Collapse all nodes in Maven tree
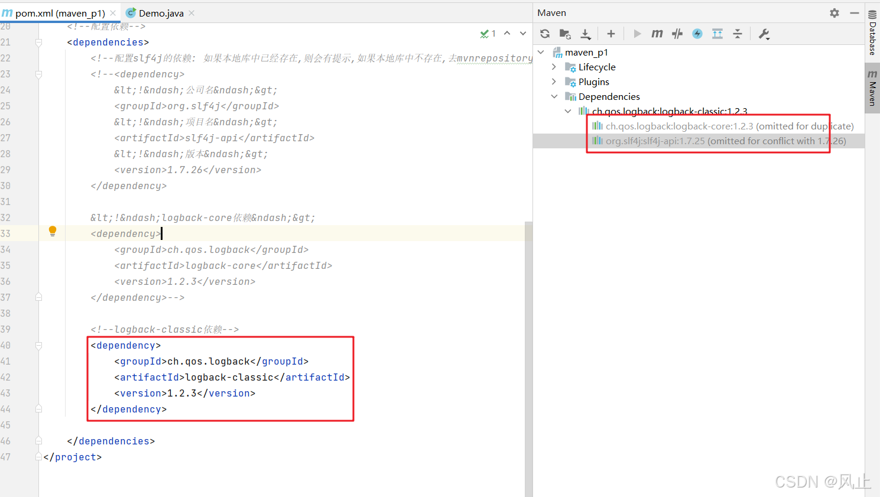This screenshot has width=880, height=497. point(738,34)
